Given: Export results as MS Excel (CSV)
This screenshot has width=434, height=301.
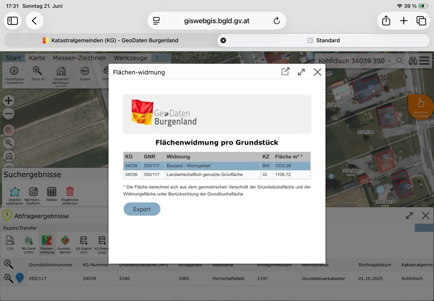Looking at the screenshot, I should click(29, 244).
